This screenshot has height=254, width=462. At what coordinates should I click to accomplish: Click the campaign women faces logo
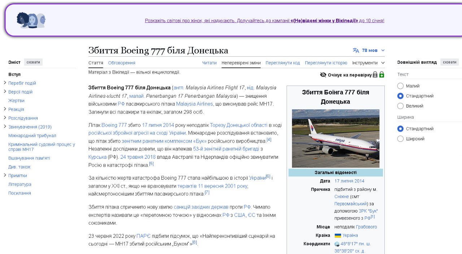click(31, 20)
